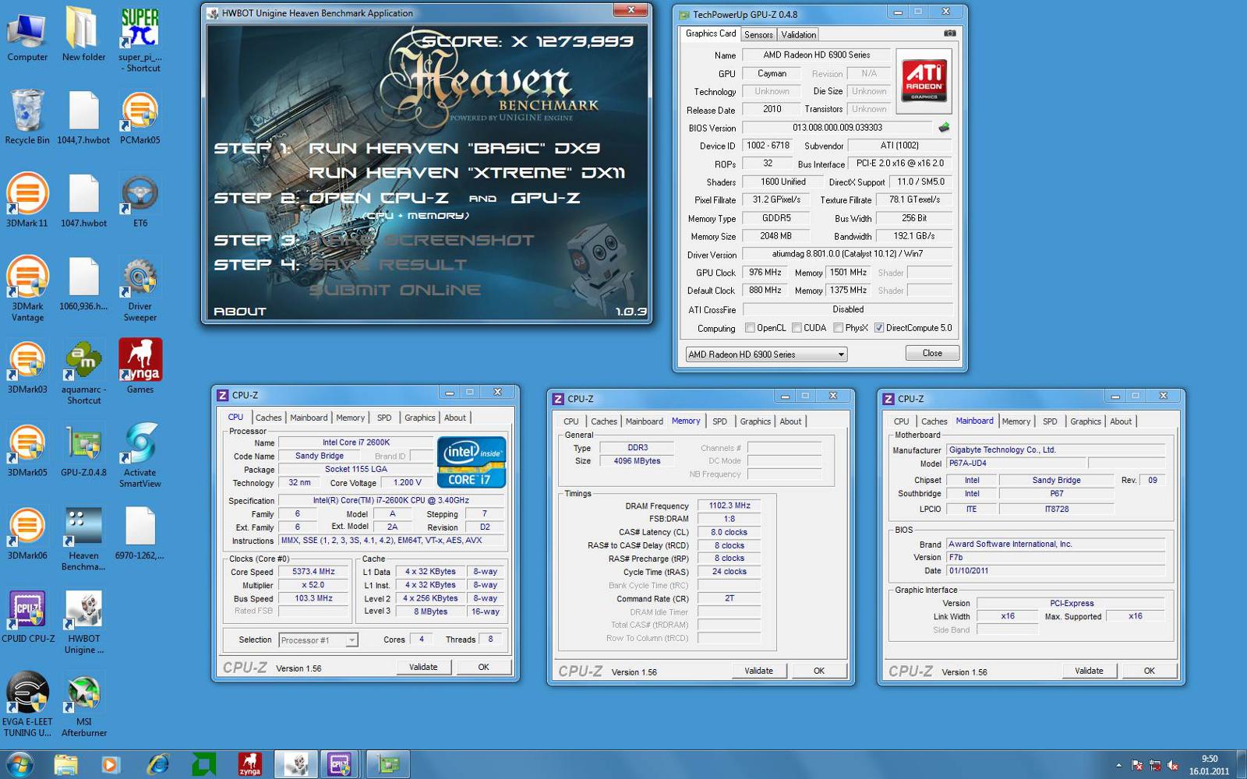Open About tab in middle CPU-Z window

tap(790, 421)
